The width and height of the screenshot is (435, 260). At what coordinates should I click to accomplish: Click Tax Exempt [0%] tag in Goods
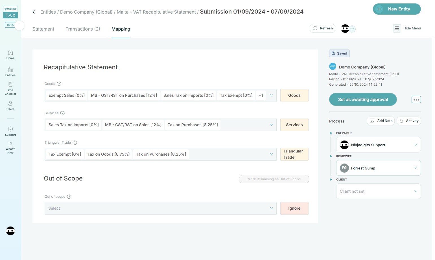(236, 95)
